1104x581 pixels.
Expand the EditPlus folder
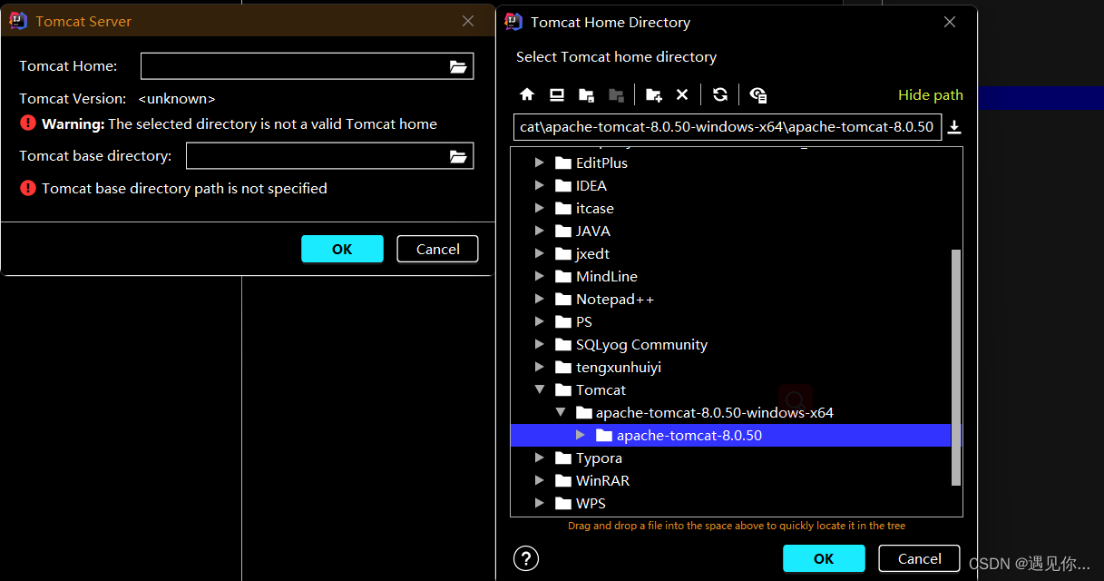tap(540, 163)
